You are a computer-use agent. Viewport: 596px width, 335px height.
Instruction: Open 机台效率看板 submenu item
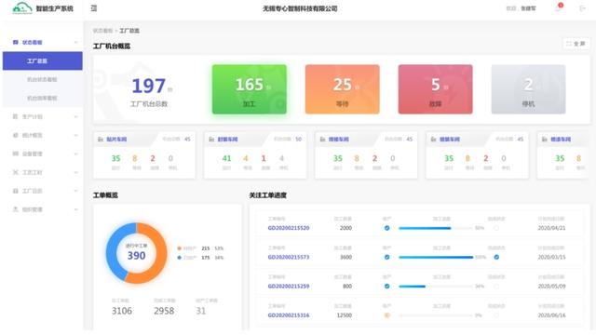click(42, 98)
